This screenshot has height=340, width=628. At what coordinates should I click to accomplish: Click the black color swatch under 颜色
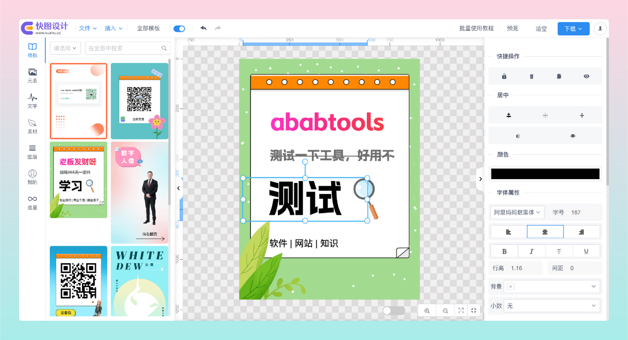(x=545, y=173)
